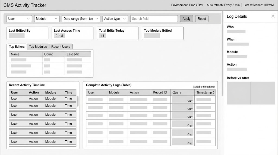The image size is (278, 155).
Task: Select the last row in Recent Activity Timeline
Action: (43, 141)
